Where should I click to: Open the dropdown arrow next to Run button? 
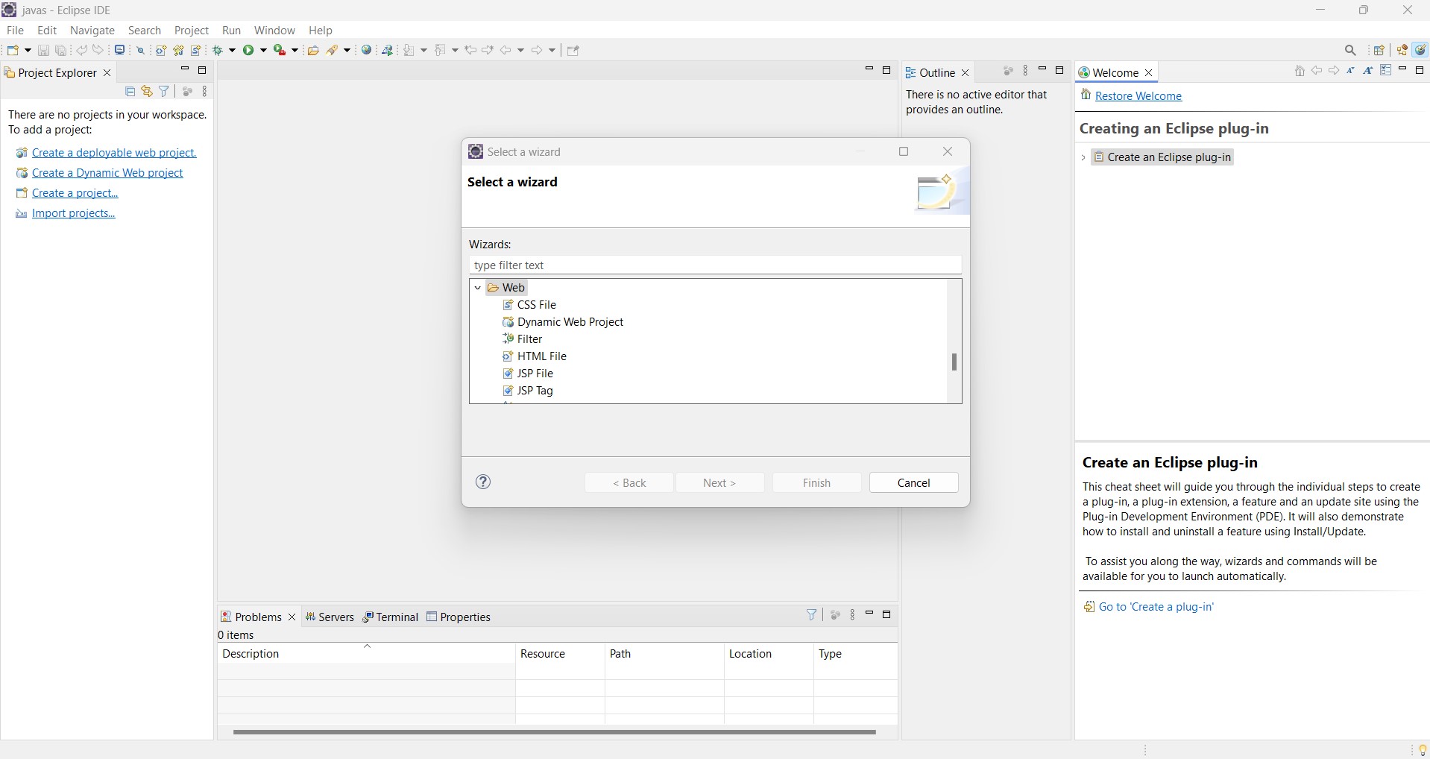tap(264, 51)
